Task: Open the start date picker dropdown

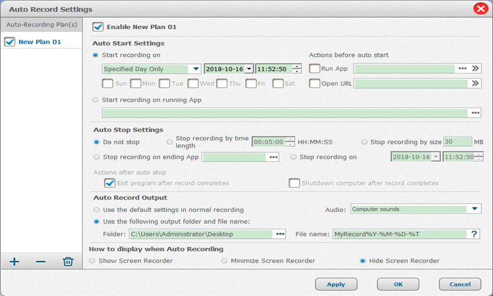Action: (249, 69)
